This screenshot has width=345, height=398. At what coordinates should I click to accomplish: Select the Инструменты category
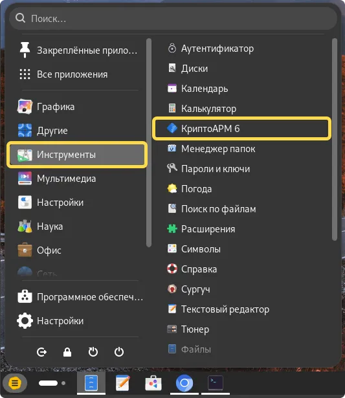pos(77,155)
